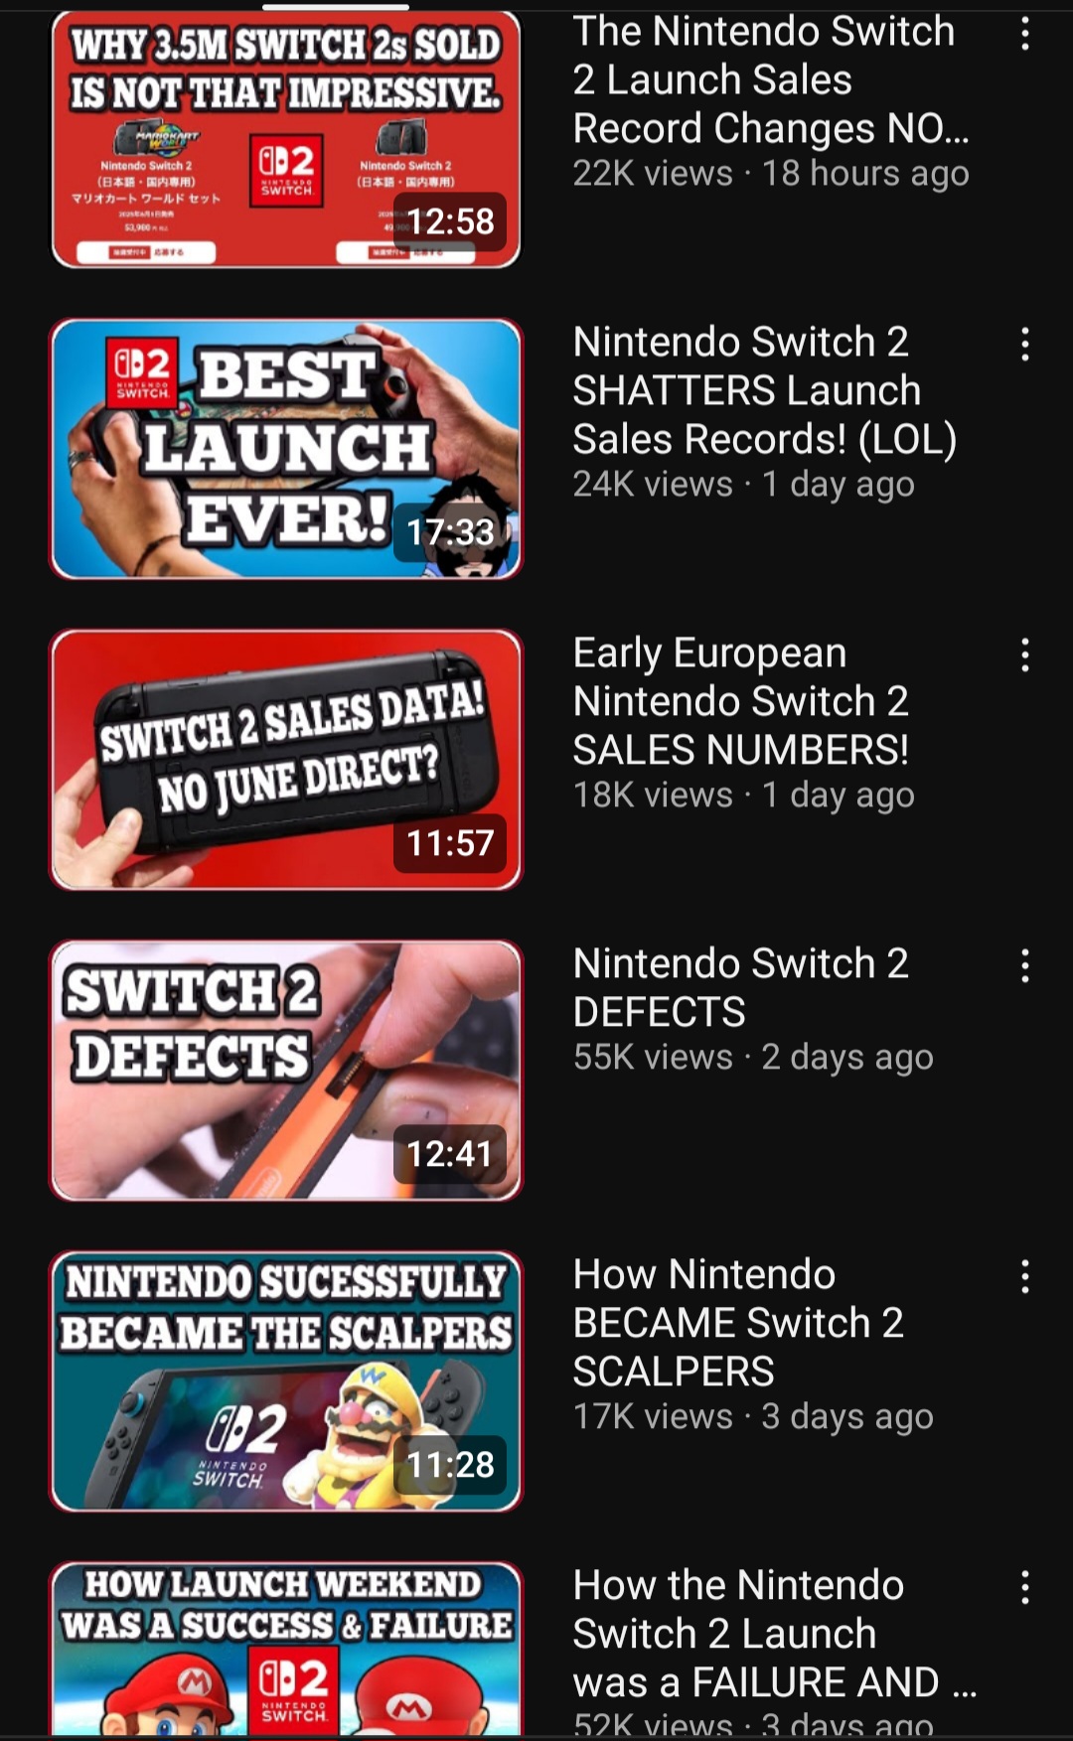Open title 'How the Nintendo Switch 2 Launch was a FAILURE'
1073x1741 pixels.
tap(775, 1634)
